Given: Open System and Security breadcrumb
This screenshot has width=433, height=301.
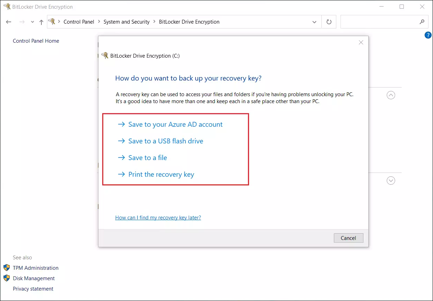Looking at the screenshot, I should point(127,22).
